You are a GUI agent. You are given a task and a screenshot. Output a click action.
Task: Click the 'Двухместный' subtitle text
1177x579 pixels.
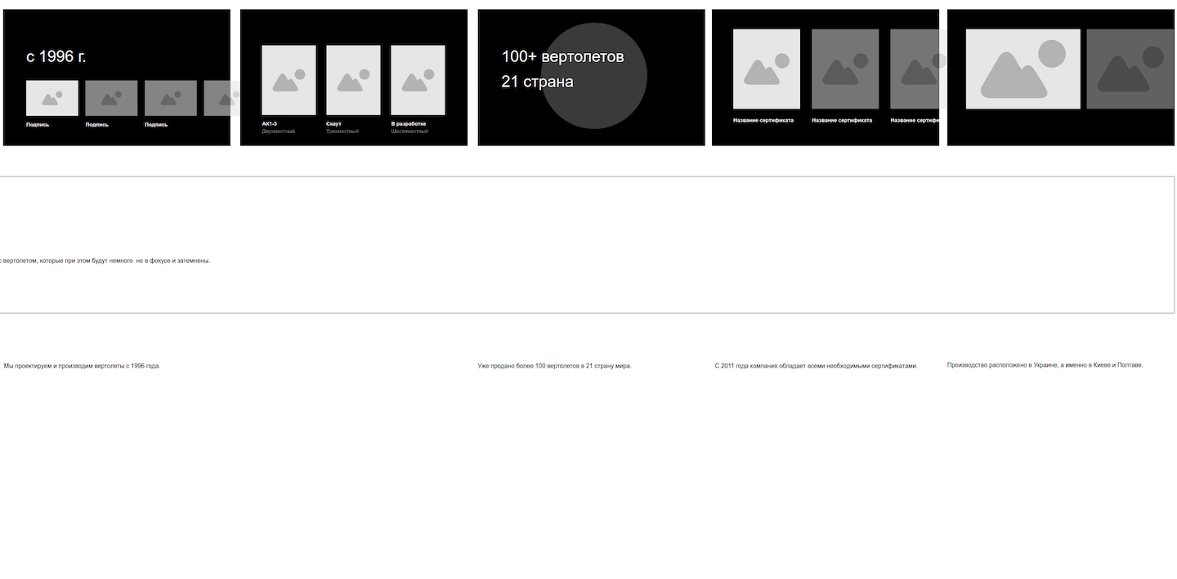pyautogui.click(x=279, y=131)
